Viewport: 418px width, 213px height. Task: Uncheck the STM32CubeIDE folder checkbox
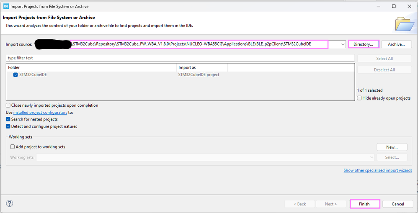(15, 75)
